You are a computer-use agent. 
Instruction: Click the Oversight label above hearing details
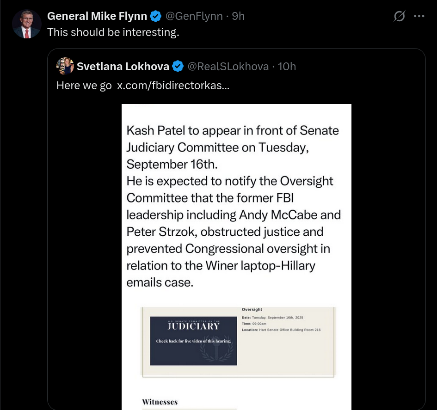tap(252, 309)
